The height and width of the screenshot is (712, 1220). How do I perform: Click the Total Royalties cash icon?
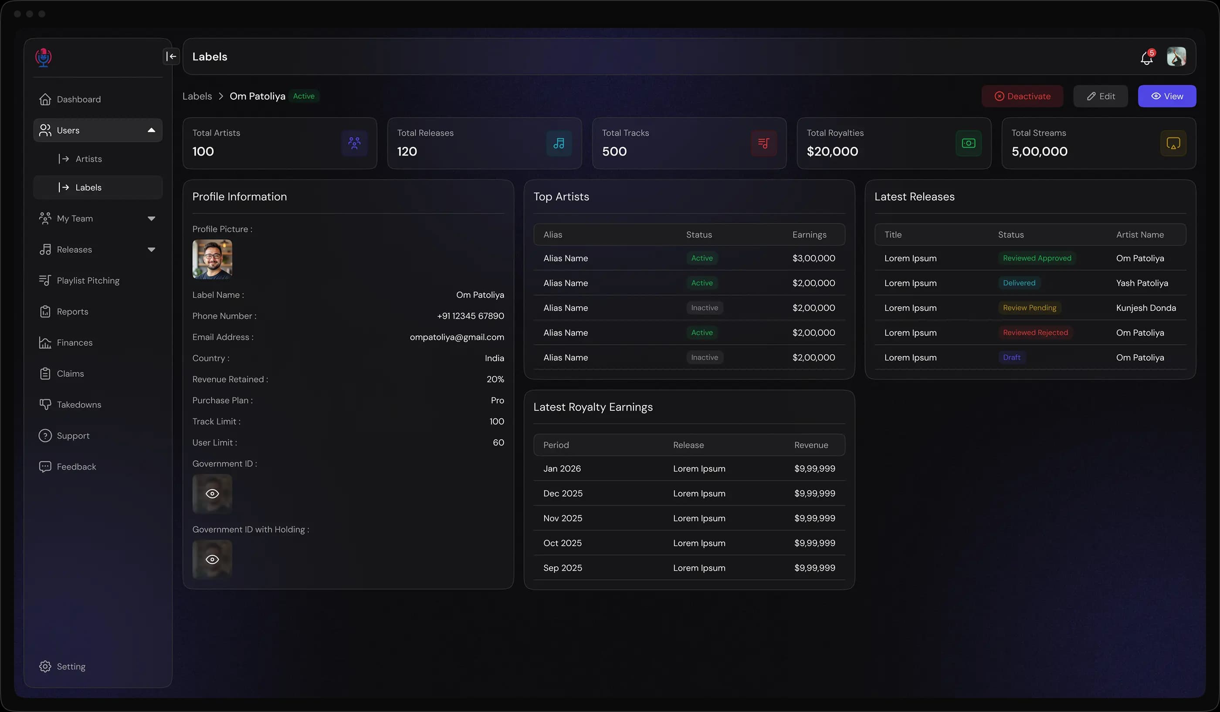(969, 143)
